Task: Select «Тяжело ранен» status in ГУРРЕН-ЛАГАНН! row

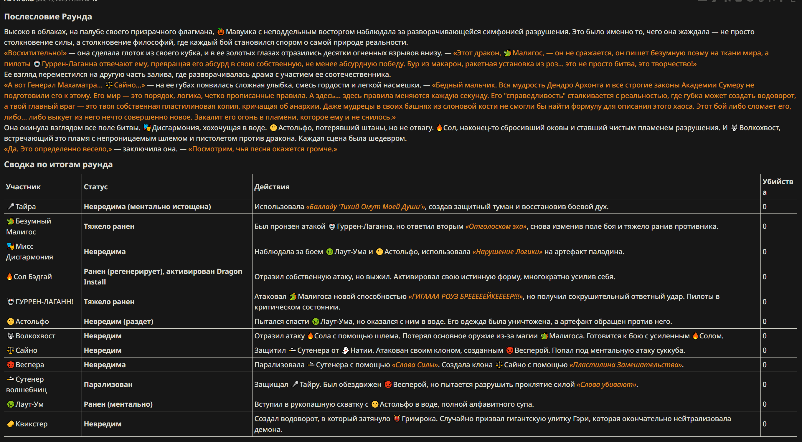Action: [109, 302]
